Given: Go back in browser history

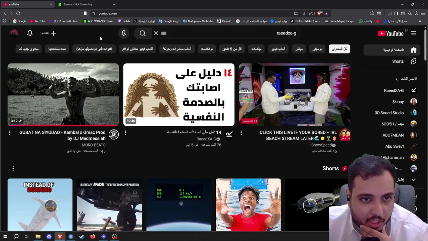Looking at the screenshot, I should tap(5, 13).
